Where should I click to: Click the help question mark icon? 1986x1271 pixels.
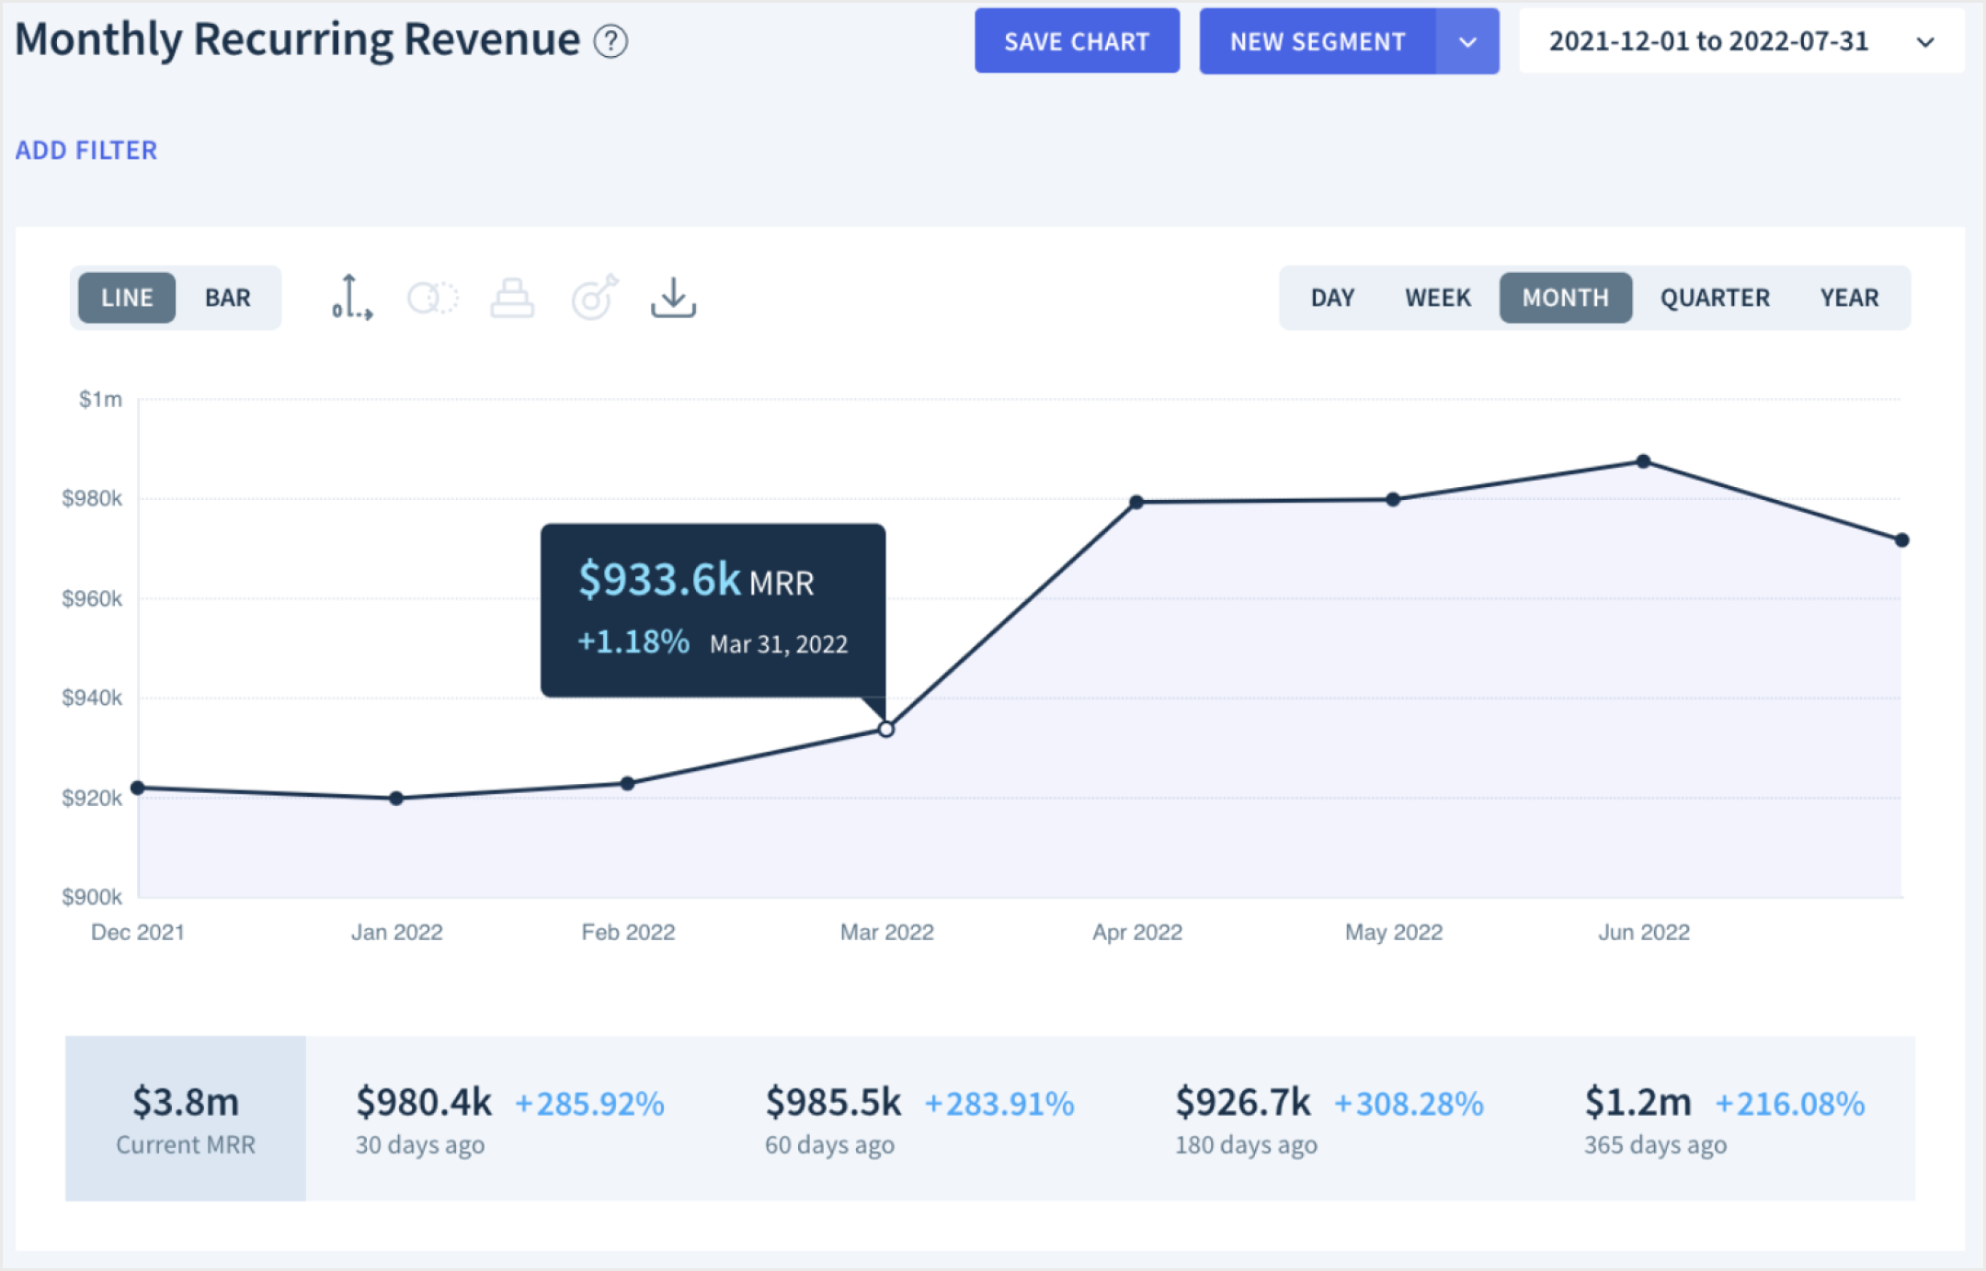pos(611,41)
